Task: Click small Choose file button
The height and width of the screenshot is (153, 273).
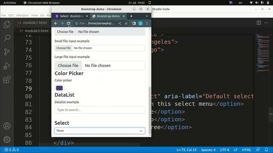Action: [x=64, y=48]
